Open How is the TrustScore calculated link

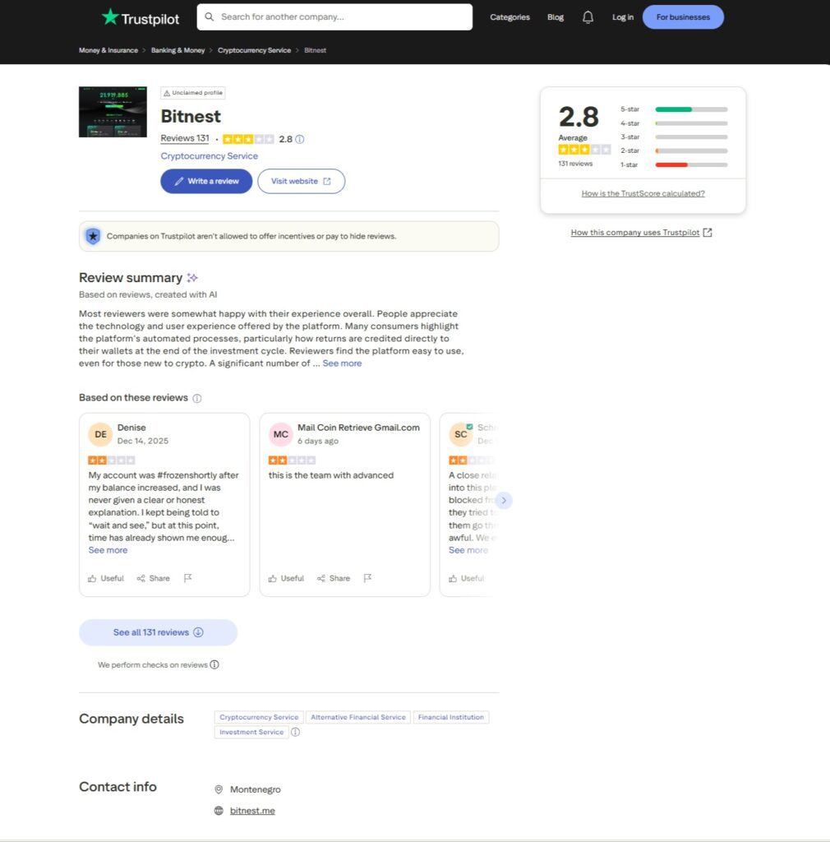coord(642,193)
